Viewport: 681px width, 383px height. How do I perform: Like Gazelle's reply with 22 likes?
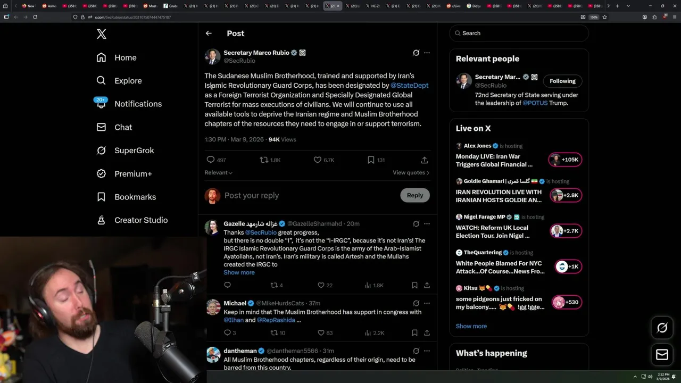pyautogui.click(x=325, y=285)
